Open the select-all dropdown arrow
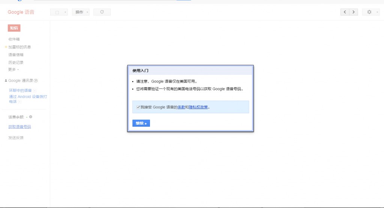384x208 pixels. point(65,12)
